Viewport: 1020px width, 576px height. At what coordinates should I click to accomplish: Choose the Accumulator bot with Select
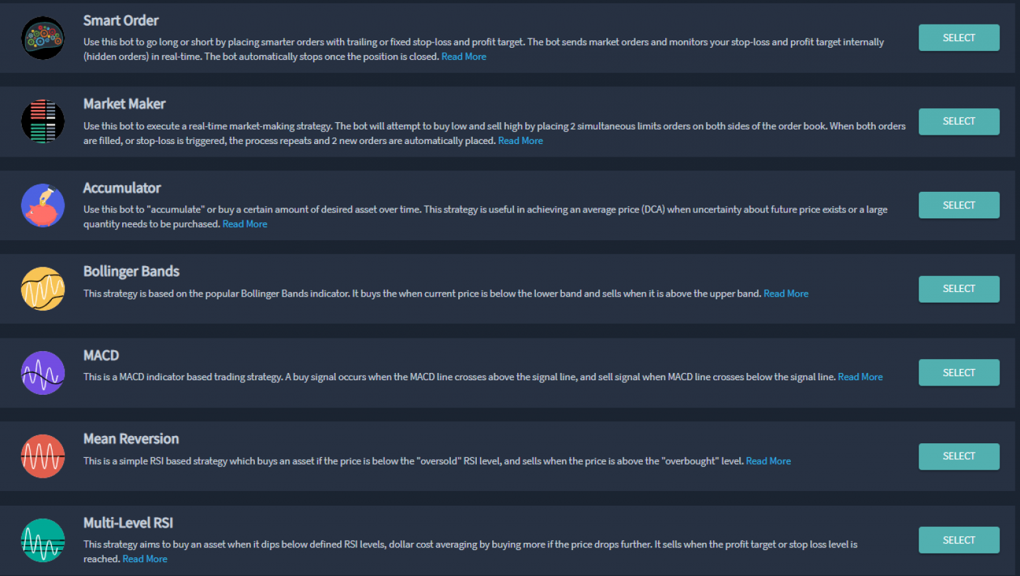click(958, 205)
